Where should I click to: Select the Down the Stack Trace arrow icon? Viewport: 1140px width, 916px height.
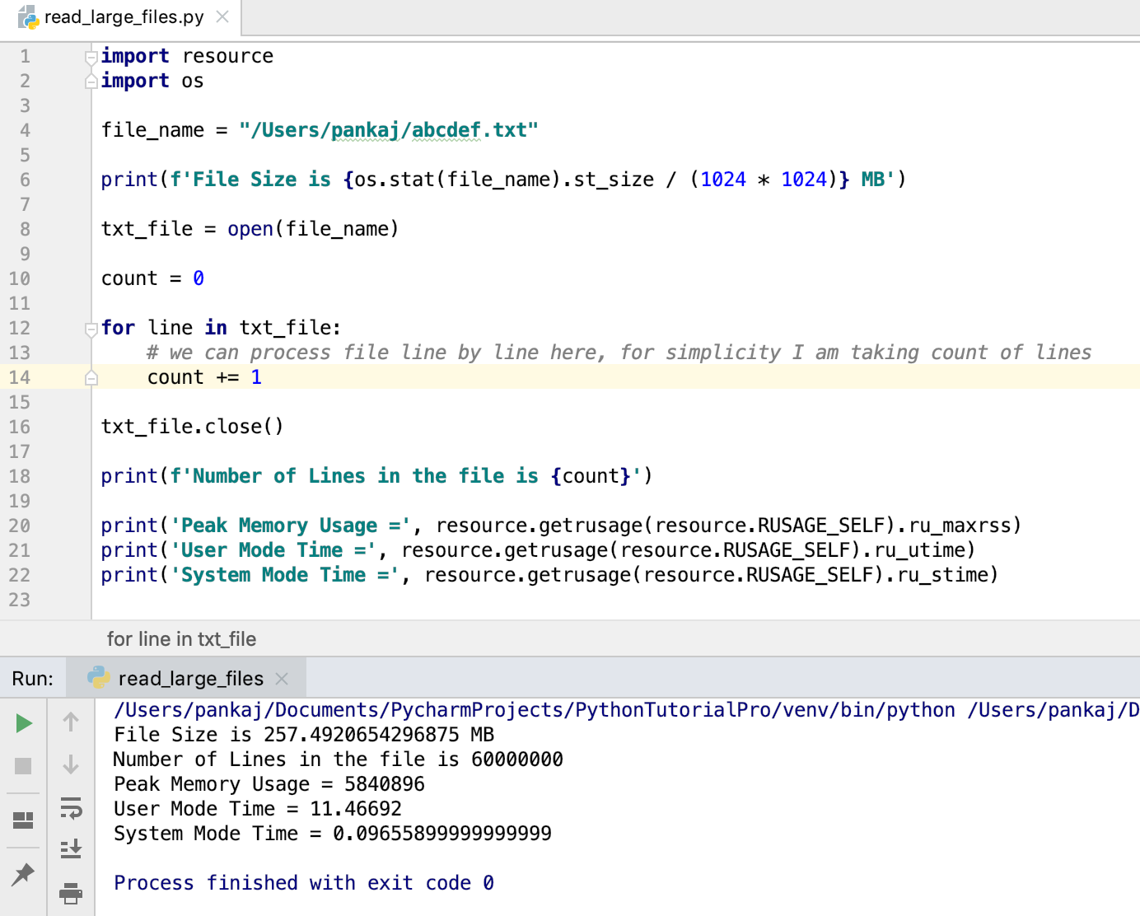[x=71, y=765]
